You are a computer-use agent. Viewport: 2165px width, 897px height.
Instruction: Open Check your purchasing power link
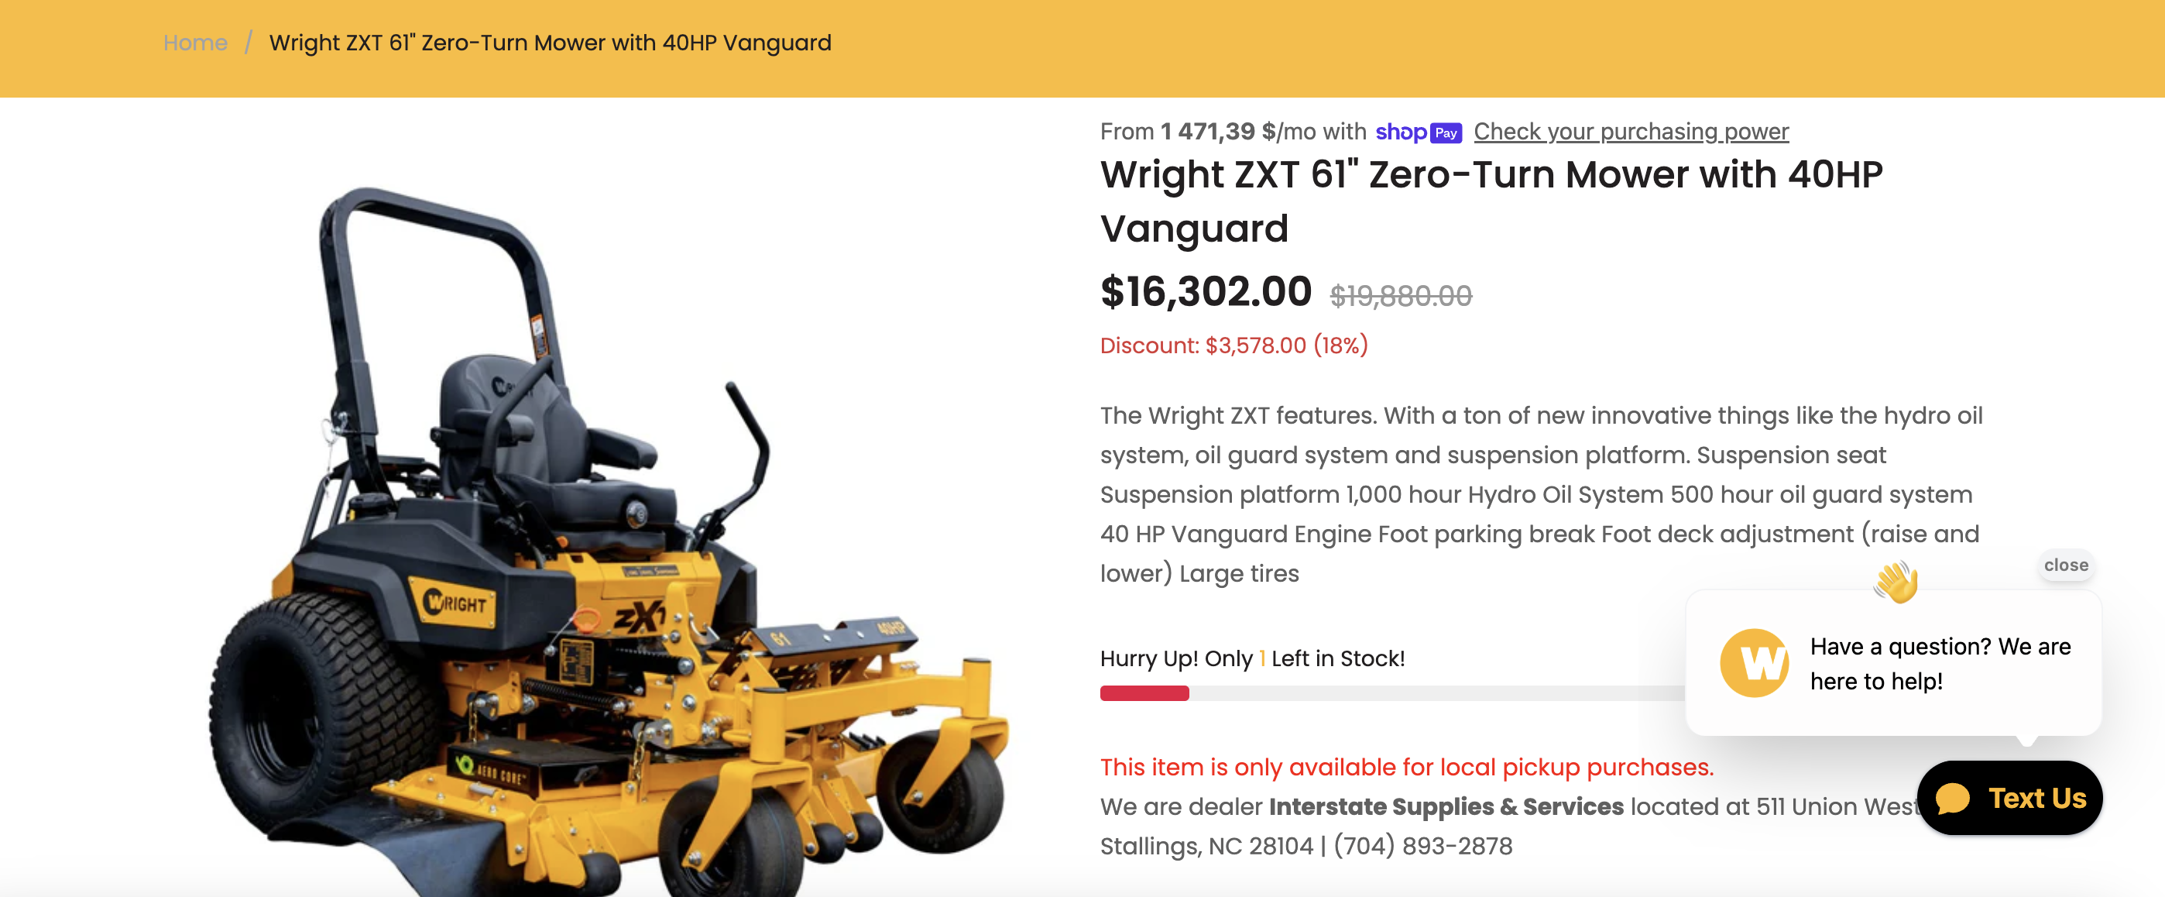tap(1631, 131)
